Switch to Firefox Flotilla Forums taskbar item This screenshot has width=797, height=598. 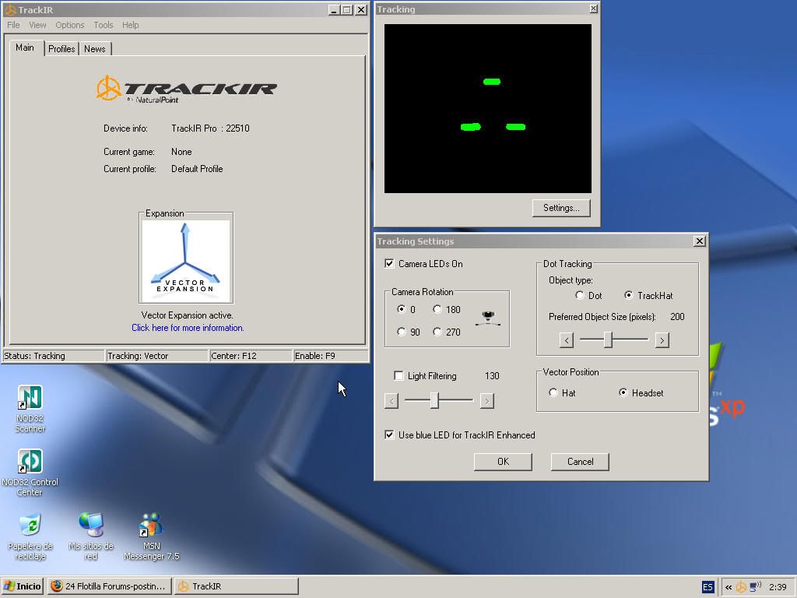[x=109, y=586]
